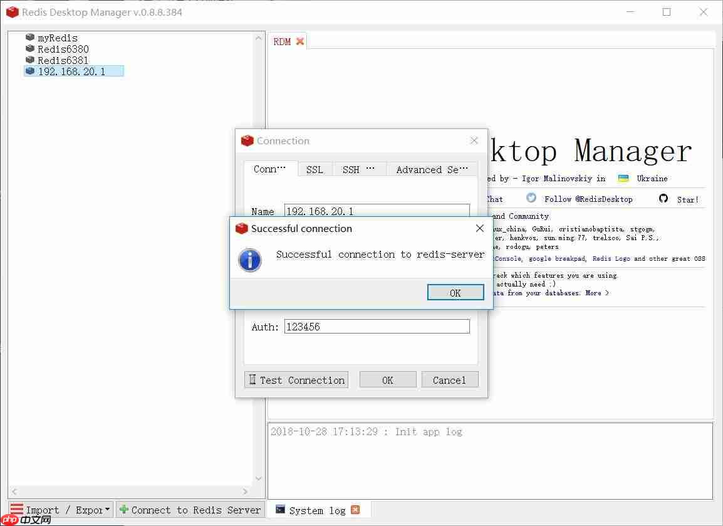Click the Redis6380 connection cube icon
Image resolution: width=723 pixels, height=526 pixels.
point(30,48)
